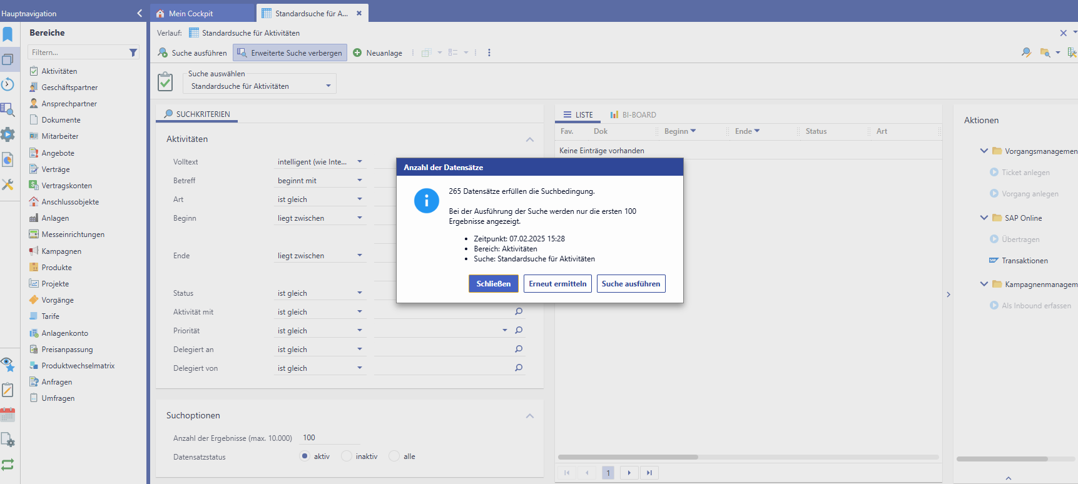Click the 'Anzahl der Ergebnisse' input field

tap(330, 438)
